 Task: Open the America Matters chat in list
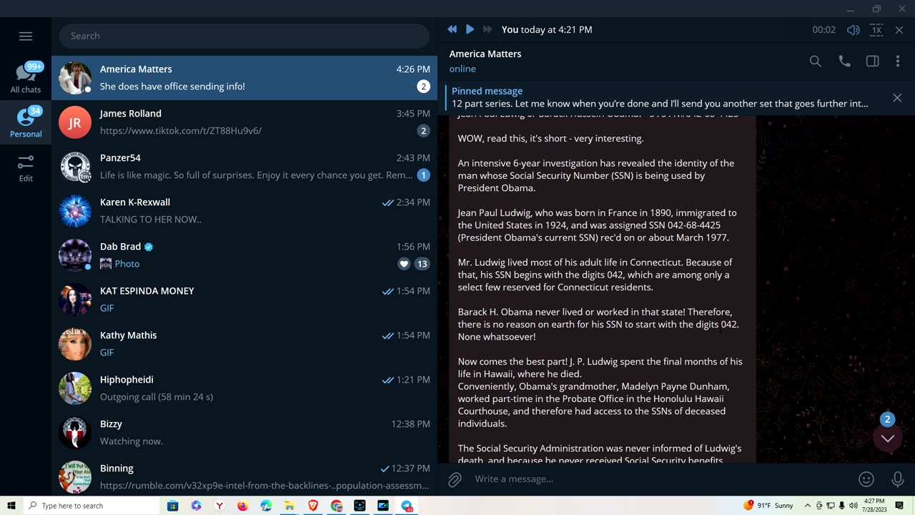244,78
